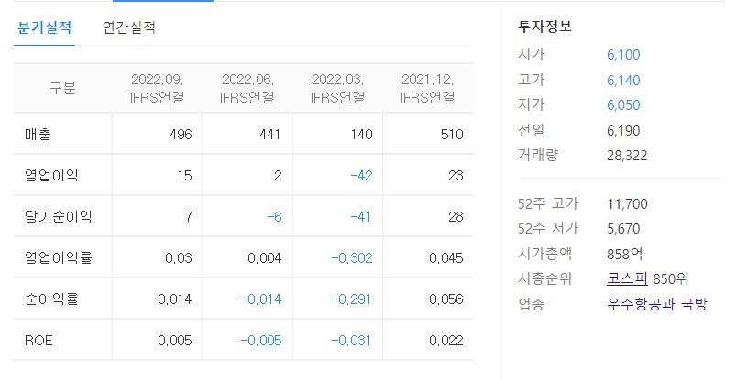Image resolution: width=736 pixels, height=381 pixels.
Task: Click the 2022.06. IFRS연결 column header
Action: click(247, 88)
